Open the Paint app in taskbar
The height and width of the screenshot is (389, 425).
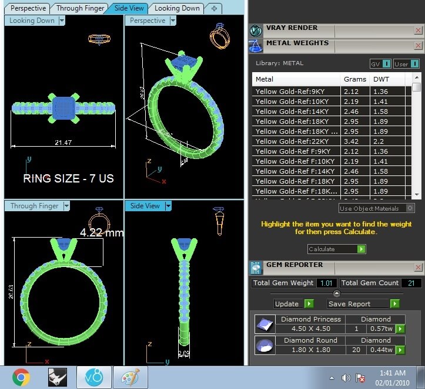(130, 377)
